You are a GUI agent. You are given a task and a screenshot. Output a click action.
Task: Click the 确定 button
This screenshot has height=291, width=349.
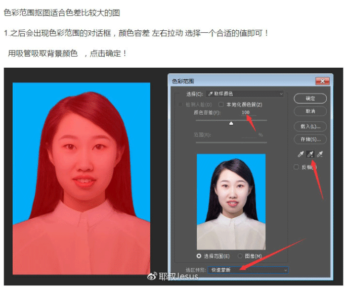(x=310, y=99)
